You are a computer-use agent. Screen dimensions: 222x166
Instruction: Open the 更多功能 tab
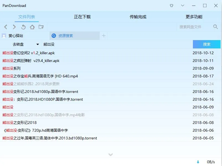tap(194, 17)
